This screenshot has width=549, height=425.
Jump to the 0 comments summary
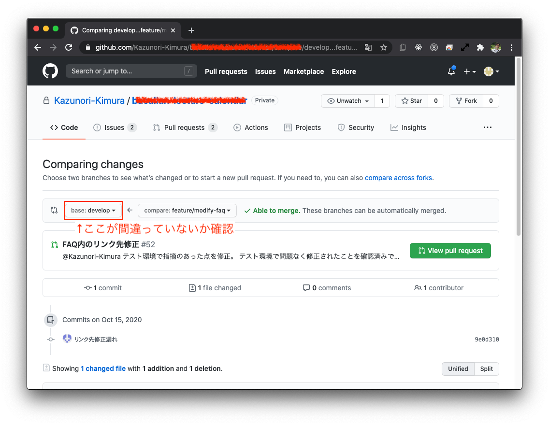[327, 288]
